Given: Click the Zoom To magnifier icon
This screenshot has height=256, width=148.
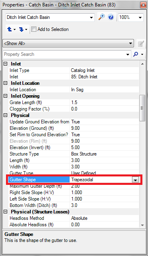Looking at the screenshot, I should click(x=102, y=17).
